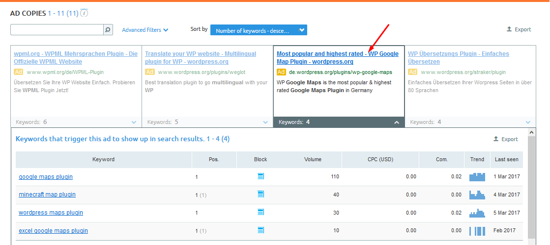Image resolution: width=550 pixels, height=245 pixels.
Task: Open Most popular and highest rated ad title
Action: click(338, 58)
